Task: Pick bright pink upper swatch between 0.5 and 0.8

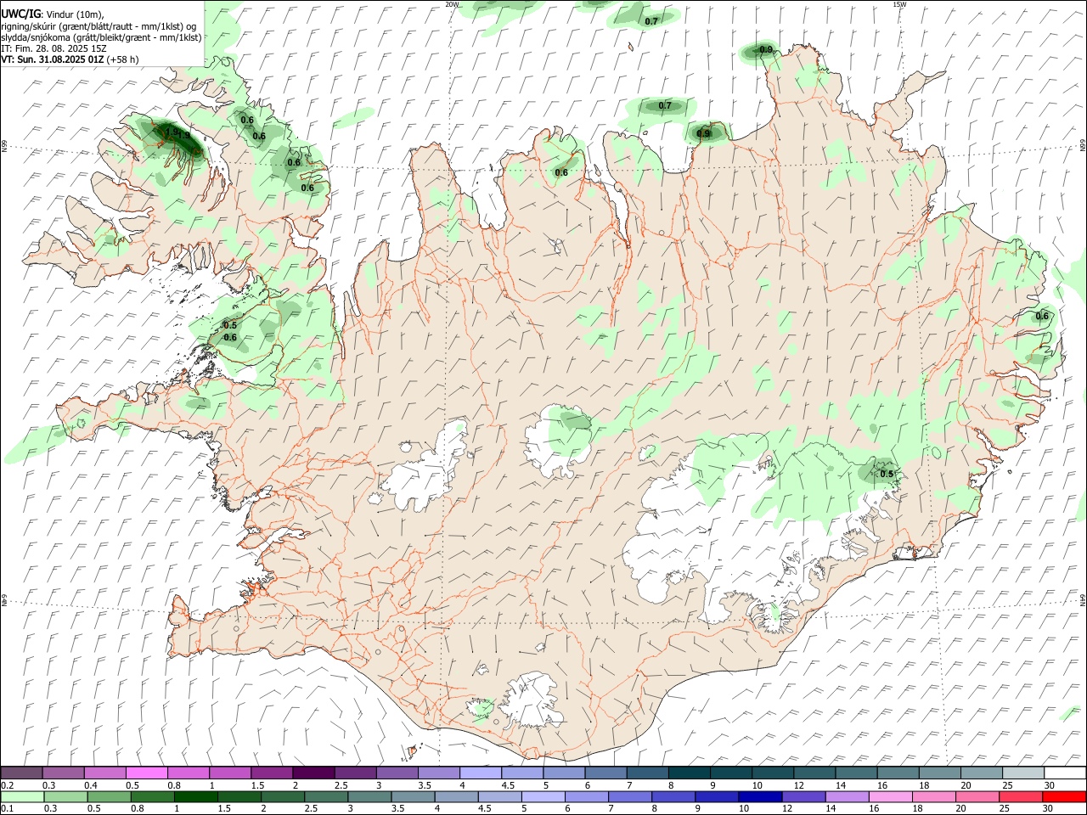Action: pyautogui.click(x=146, y=773)
